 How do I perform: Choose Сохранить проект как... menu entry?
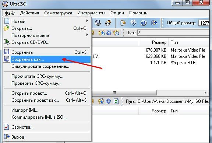[x=47, y=100]
